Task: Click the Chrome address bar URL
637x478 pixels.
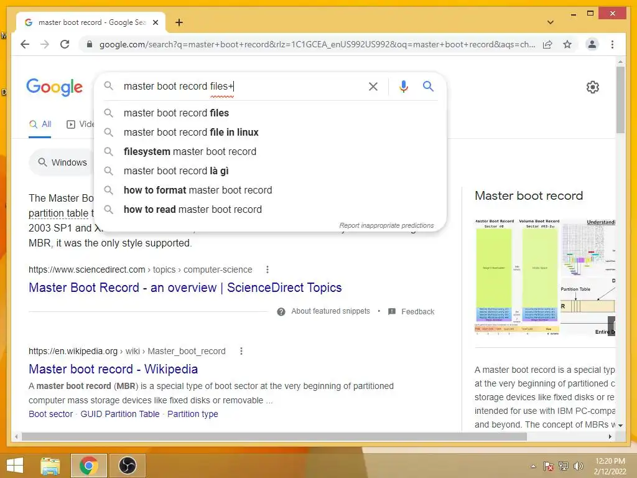Action: pos(317,44)
